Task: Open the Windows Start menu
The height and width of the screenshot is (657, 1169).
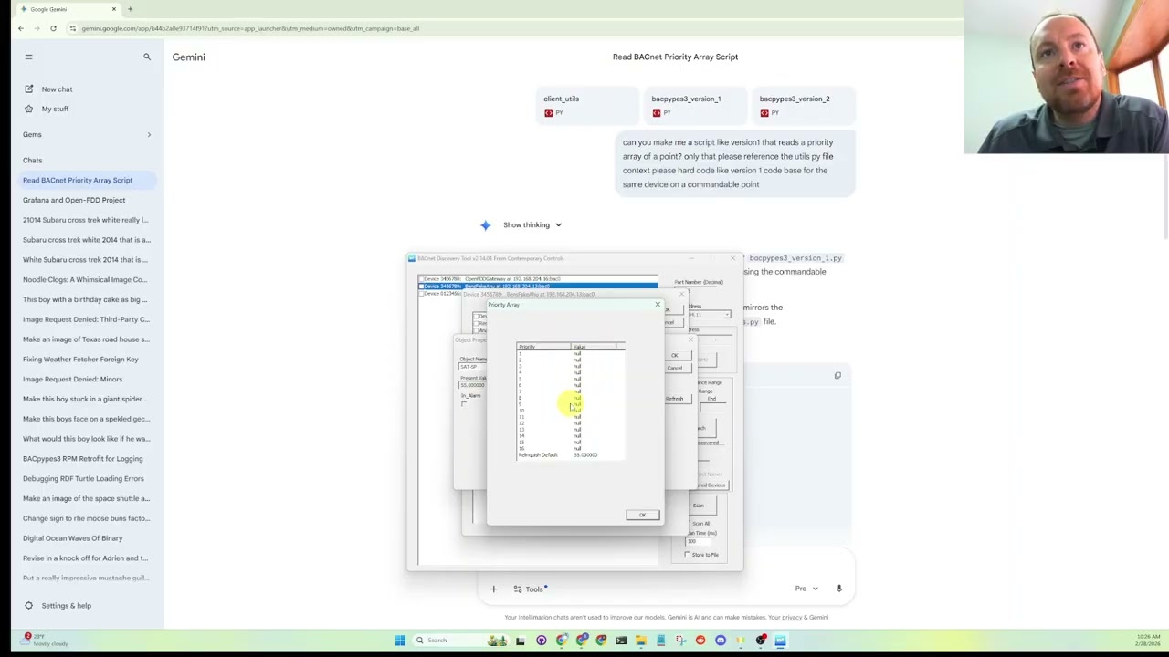Action: [400, 640]
